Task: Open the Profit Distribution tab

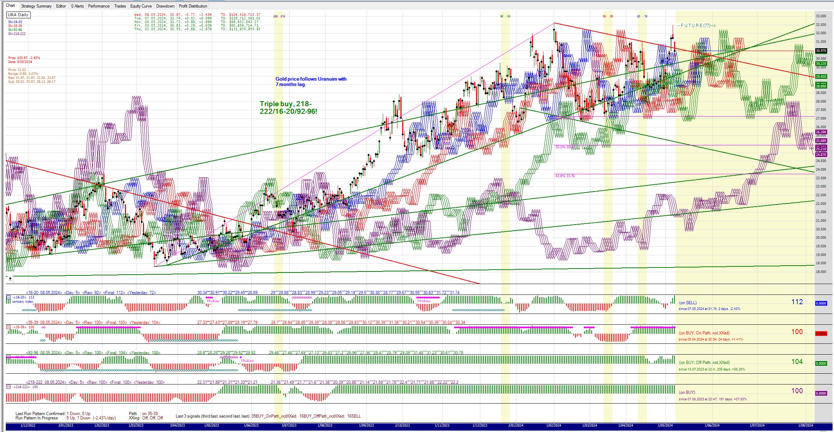Action: coord(193,6)
